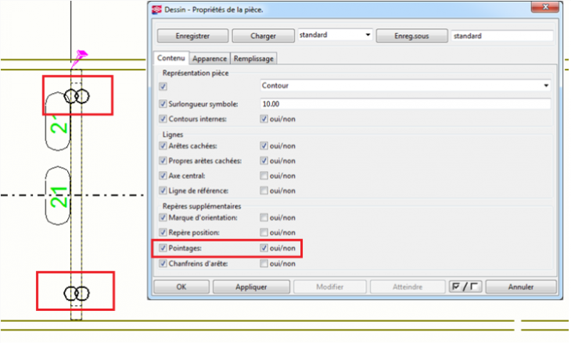Toggle the Arêtes cachées filter checkbox
571x343 pixels.
[x=163, y=146]
